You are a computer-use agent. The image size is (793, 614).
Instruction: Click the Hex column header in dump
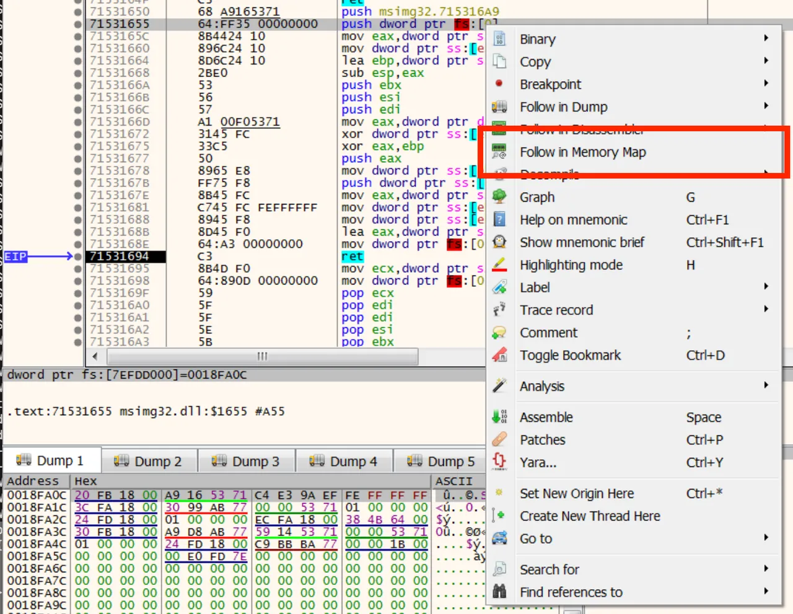point(250,481)
